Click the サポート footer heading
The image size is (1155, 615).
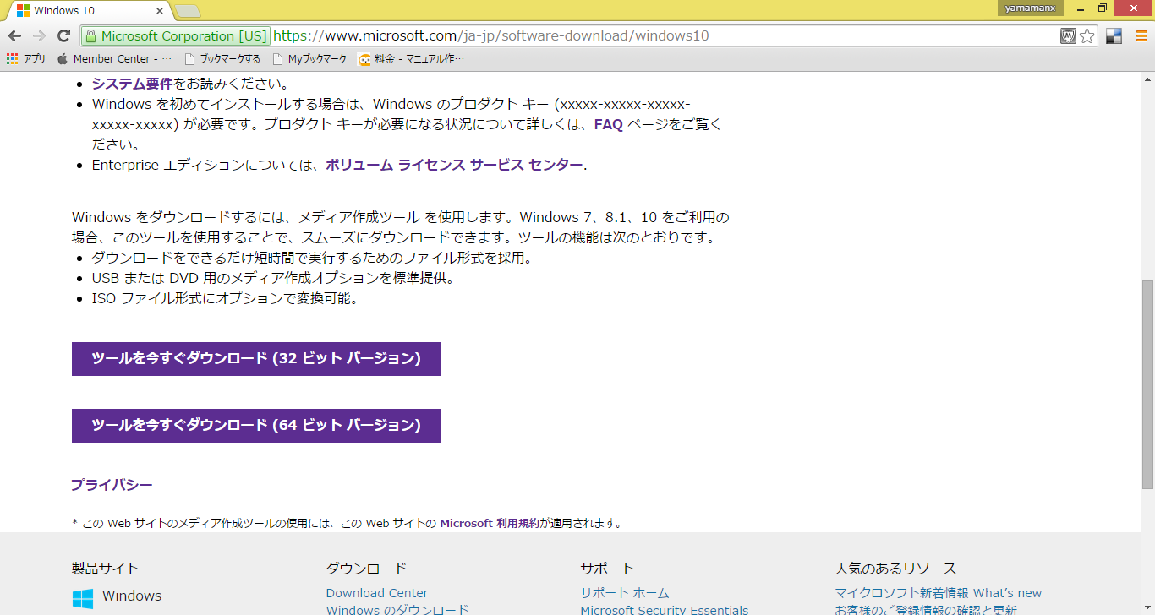click(607, 569)
